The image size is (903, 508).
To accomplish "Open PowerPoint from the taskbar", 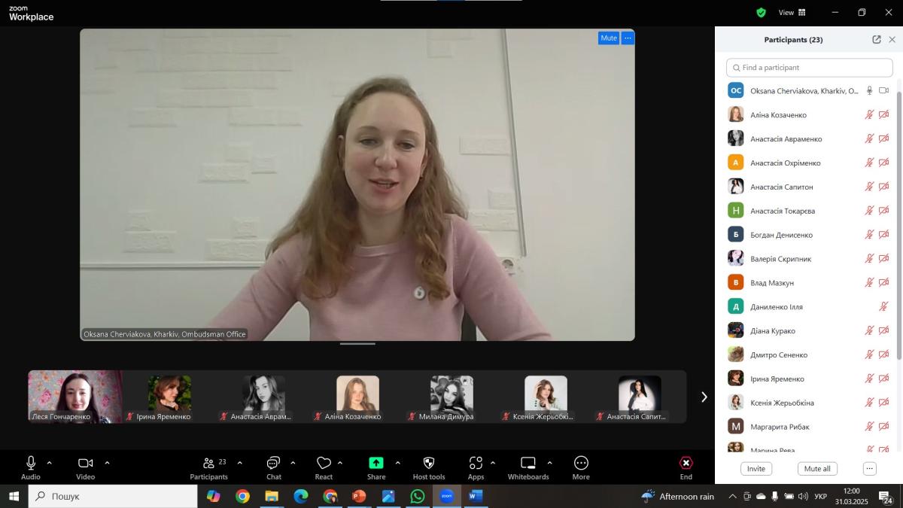I will pos(358,496).
